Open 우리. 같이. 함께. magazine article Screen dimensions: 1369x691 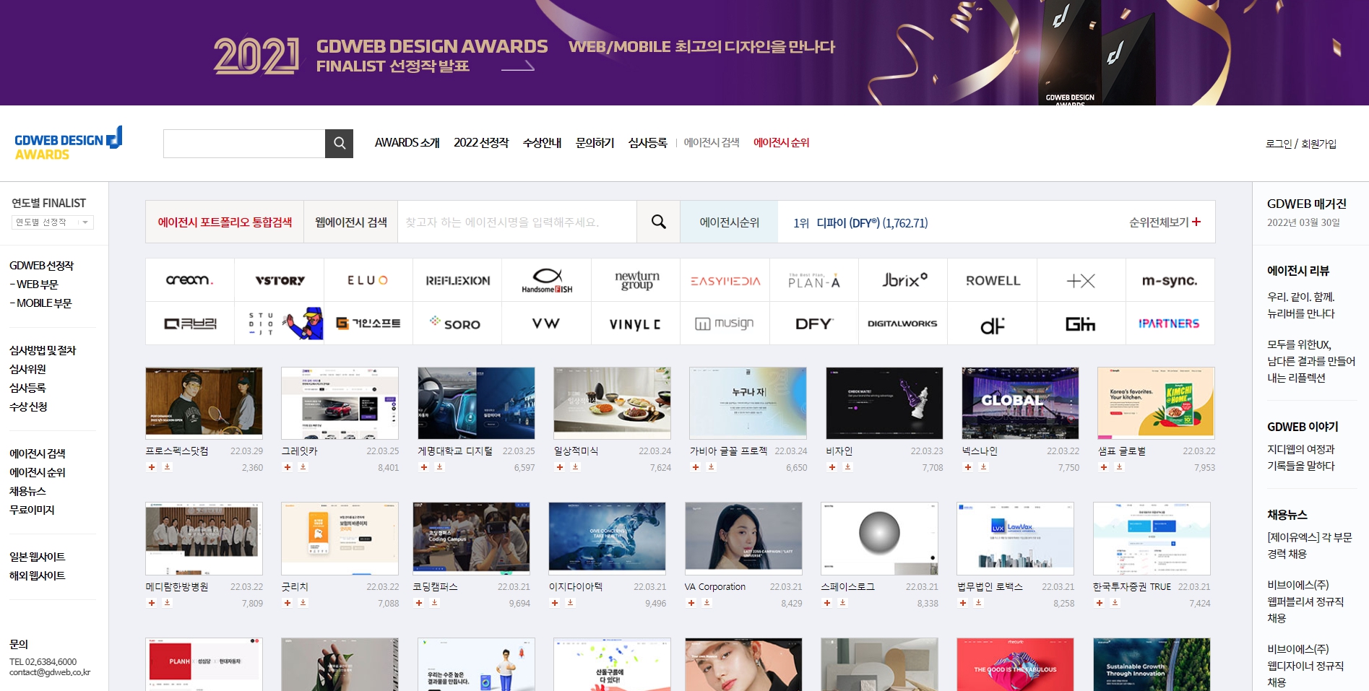(x=1301, y=305)
